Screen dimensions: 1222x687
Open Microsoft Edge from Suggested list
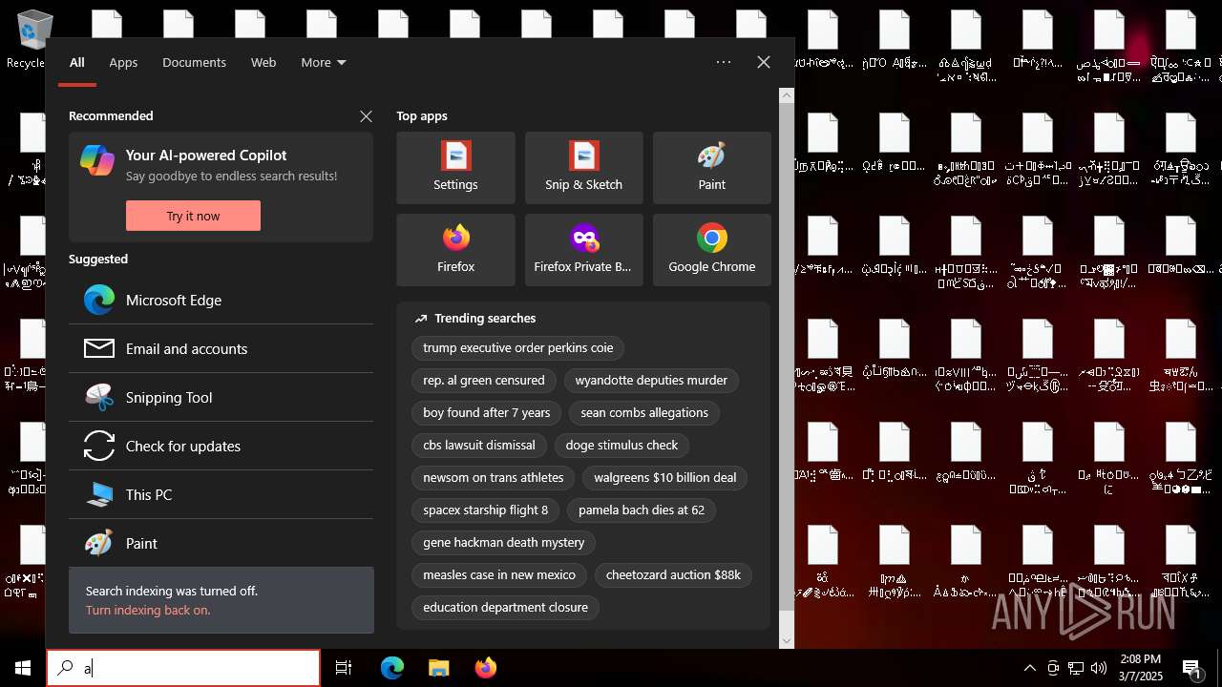pyautogui.click(x=221, y=300)
